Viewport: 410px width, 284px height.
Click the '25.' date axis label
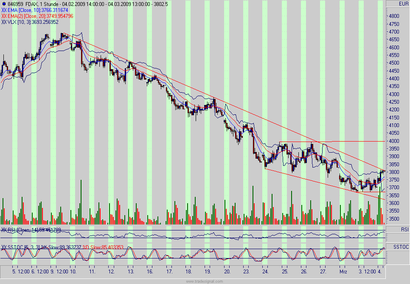point(285,271)
